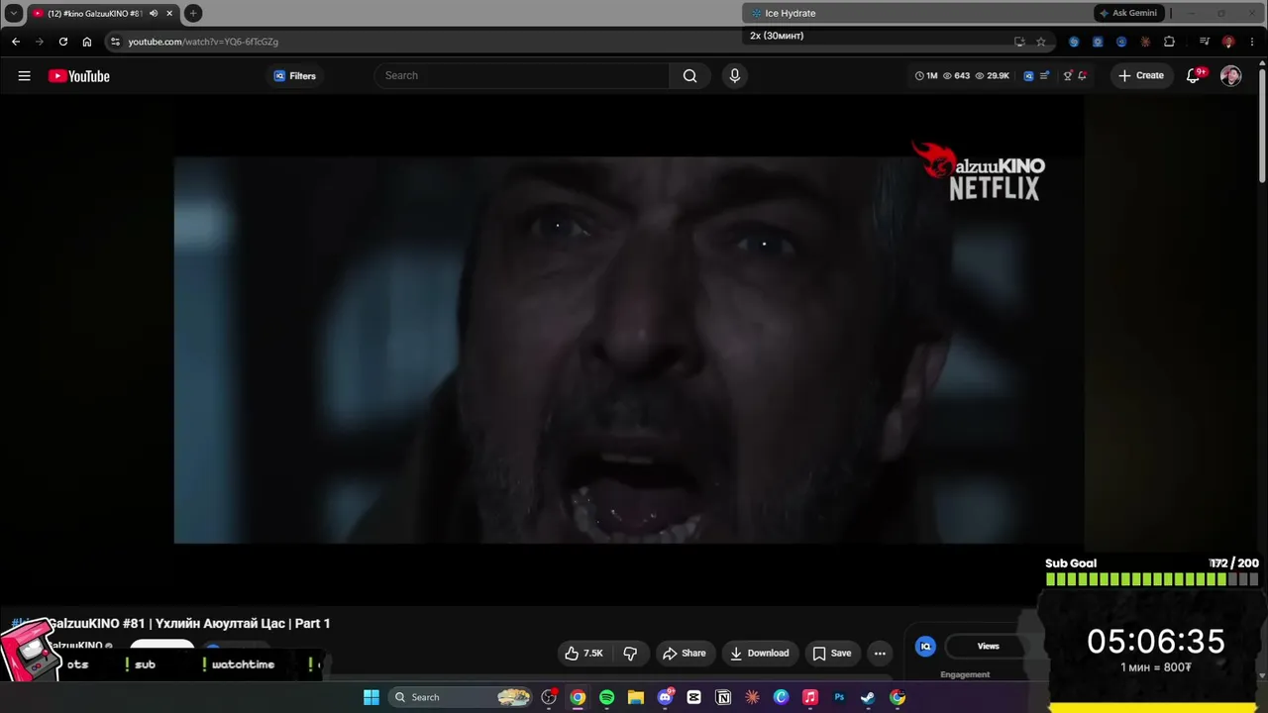This screenshot has width=1268, height=713.
Task: Click the video player to pause
Action: (x=628, y=350)
